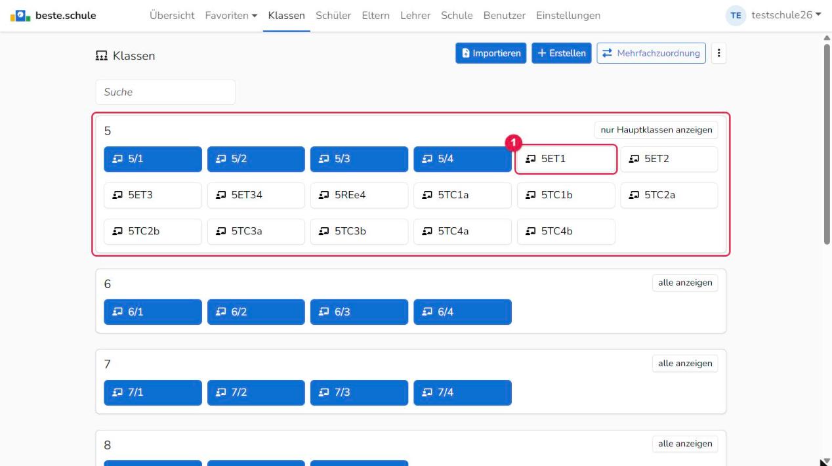Open class group 5TC3b
Viewport: 832px width, 466px height.
(x=359, y=231)
